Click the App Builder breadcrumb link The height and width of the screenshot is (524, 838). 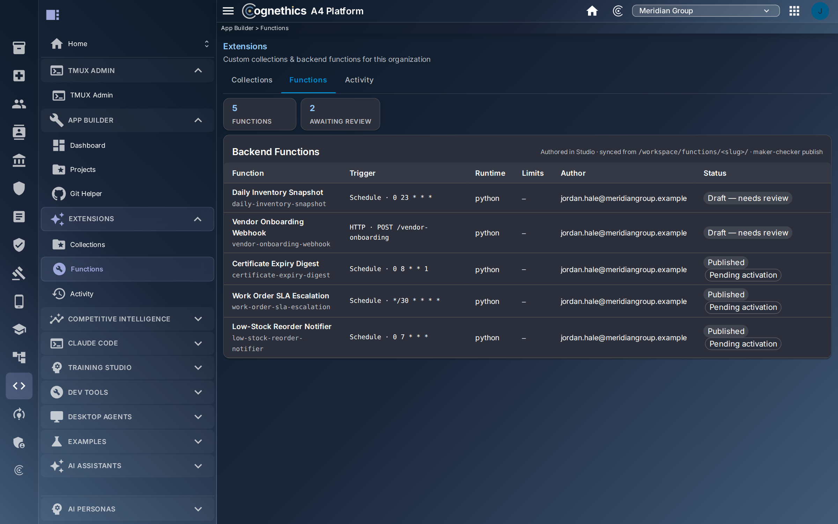(x=237, y=28)
